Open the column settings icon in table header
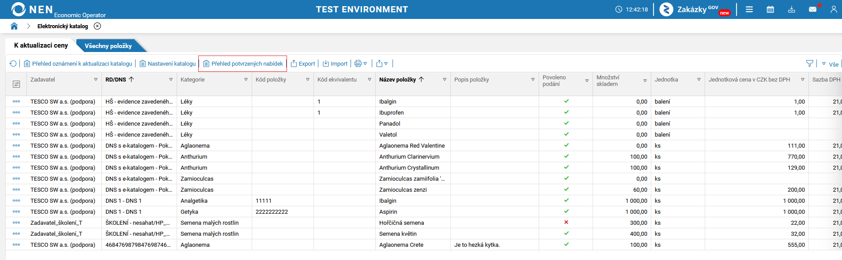The width and height of the screenshot is (842, 260). [x=16, y=84]
